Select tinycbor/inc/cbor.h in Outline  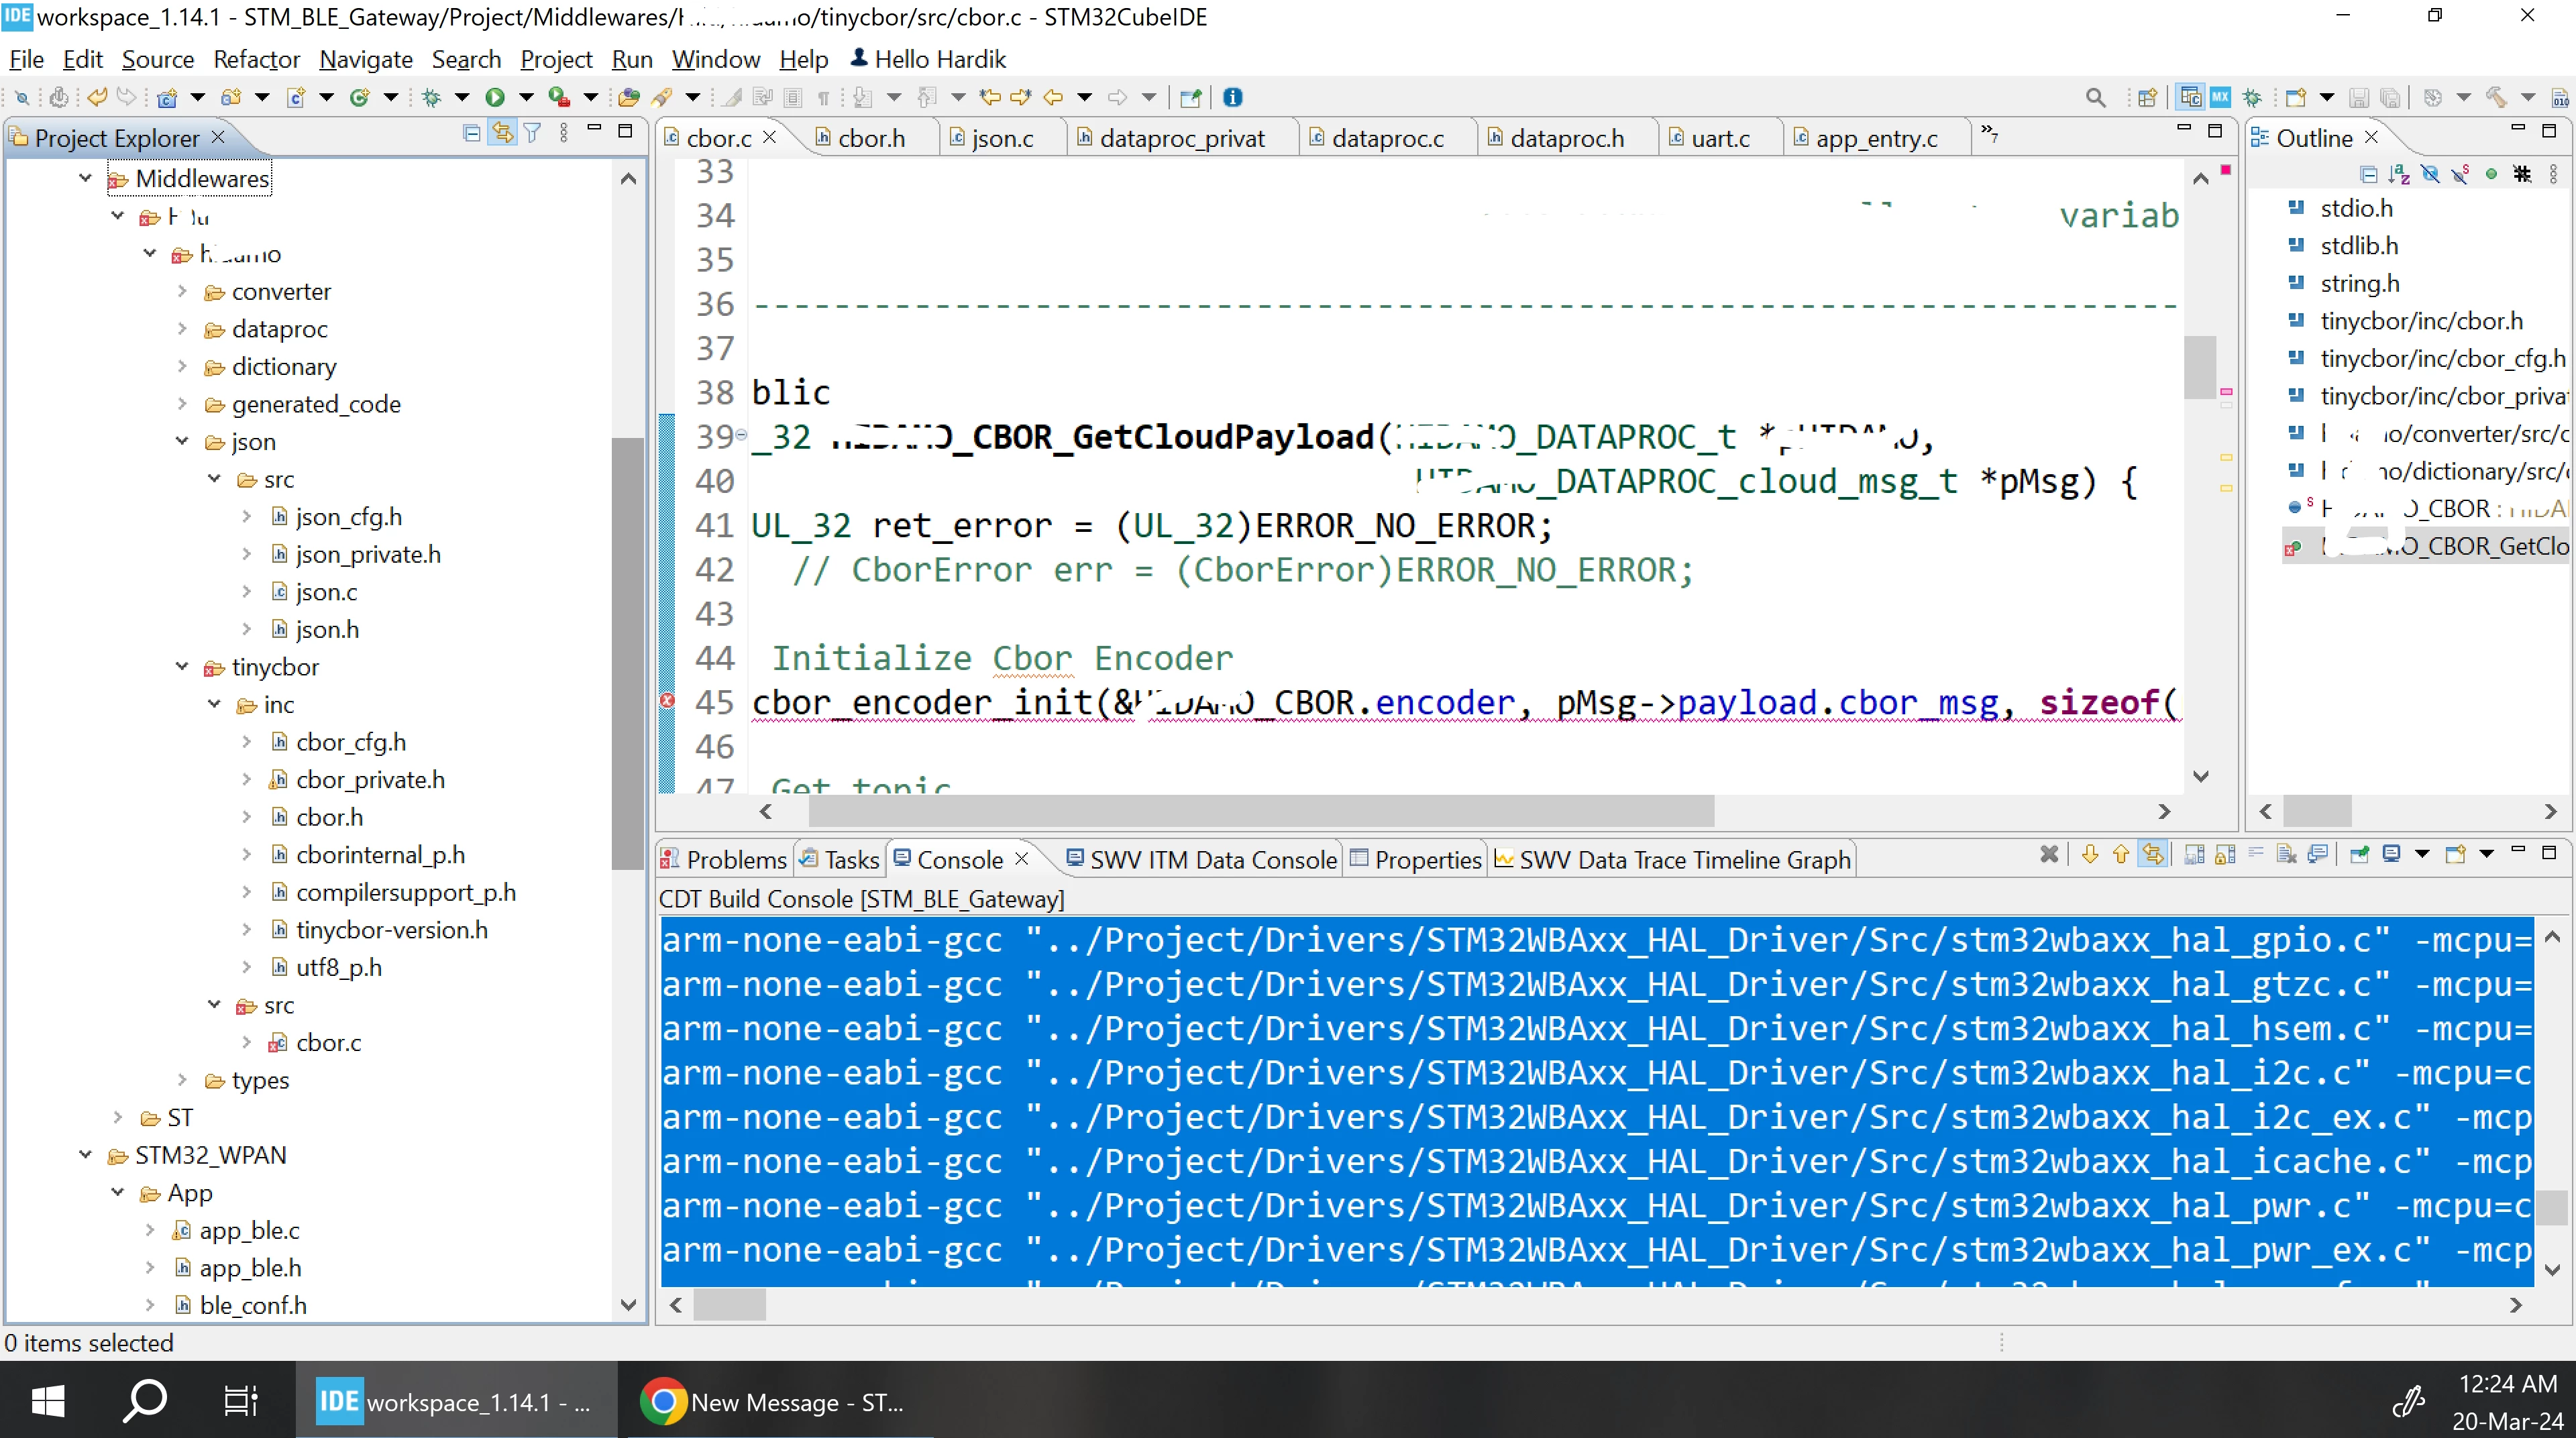click(2421, 321)
